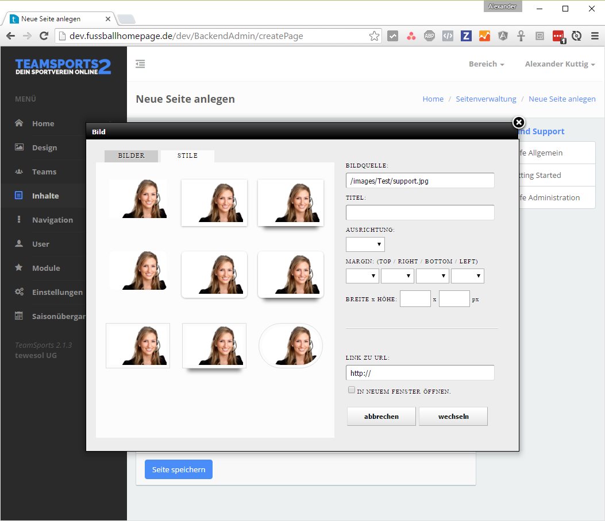Open the Ausrichtung dropdown
Image resolution: width=605 pixels, height=521 pixels.
tap(365, 244)
